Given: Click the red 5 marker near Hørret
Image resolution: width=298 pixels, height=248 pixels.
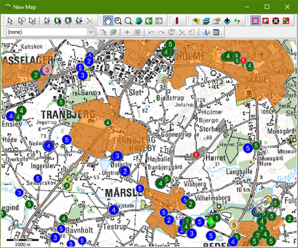Looking at the screenshot, I should 196,155.
